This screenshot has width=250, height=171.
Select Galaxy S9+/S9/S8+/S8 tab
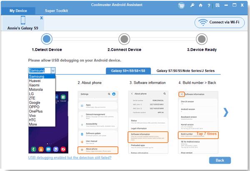128,71
